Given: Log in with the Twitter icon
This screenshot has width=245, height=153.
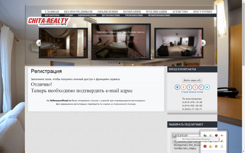Looking at the screenshot, I should (207, 87).
